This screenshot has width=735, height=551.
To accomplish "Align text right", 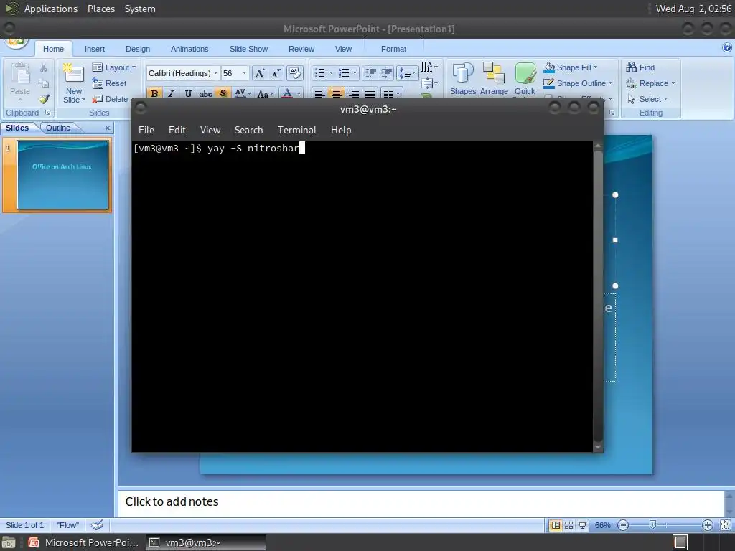I will pos(353,93).
